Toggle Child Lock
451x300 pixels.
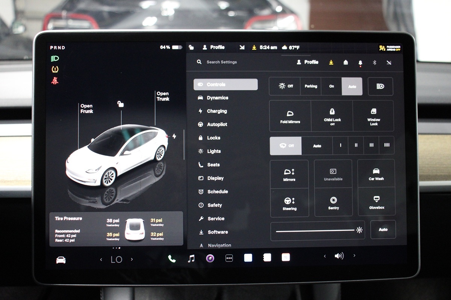point(332,116)
